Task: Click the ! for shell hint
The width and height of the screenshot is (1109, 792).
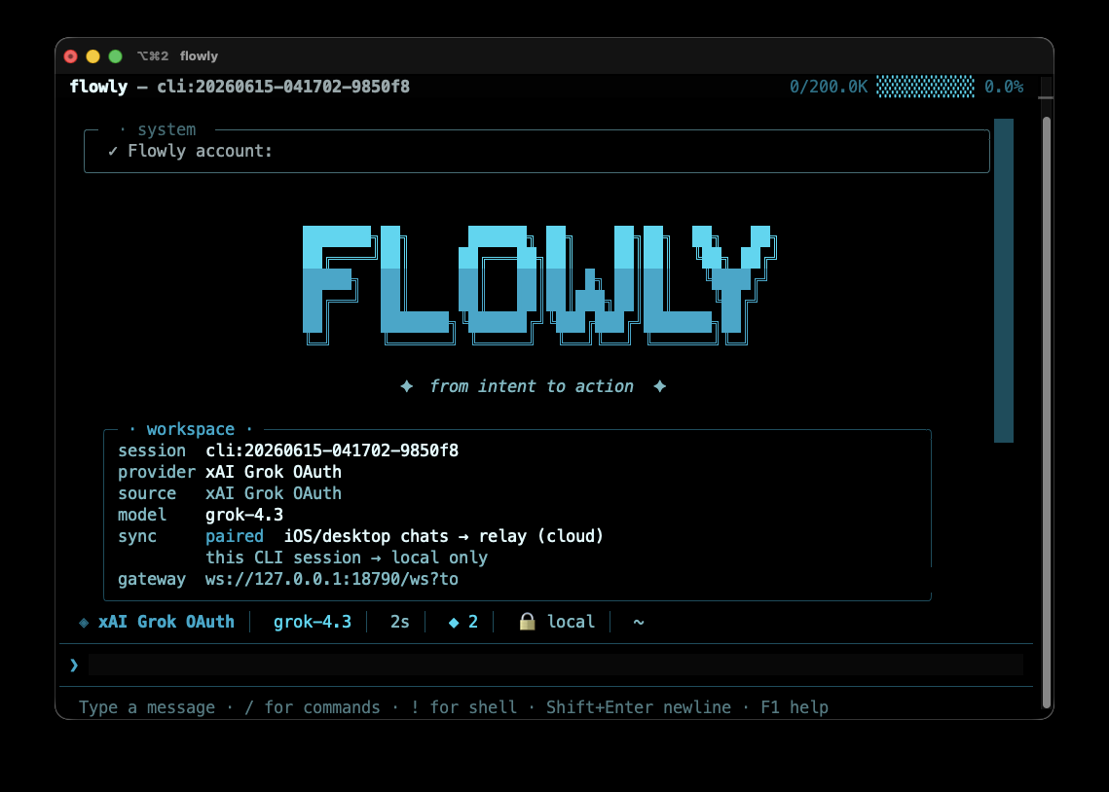Action: (464, 707)
